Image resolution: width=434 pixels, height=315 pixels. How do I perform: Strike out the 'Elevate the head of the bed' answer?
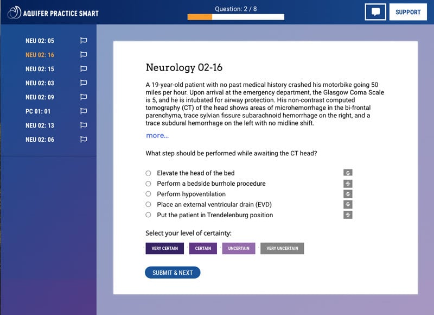[348, 173]
